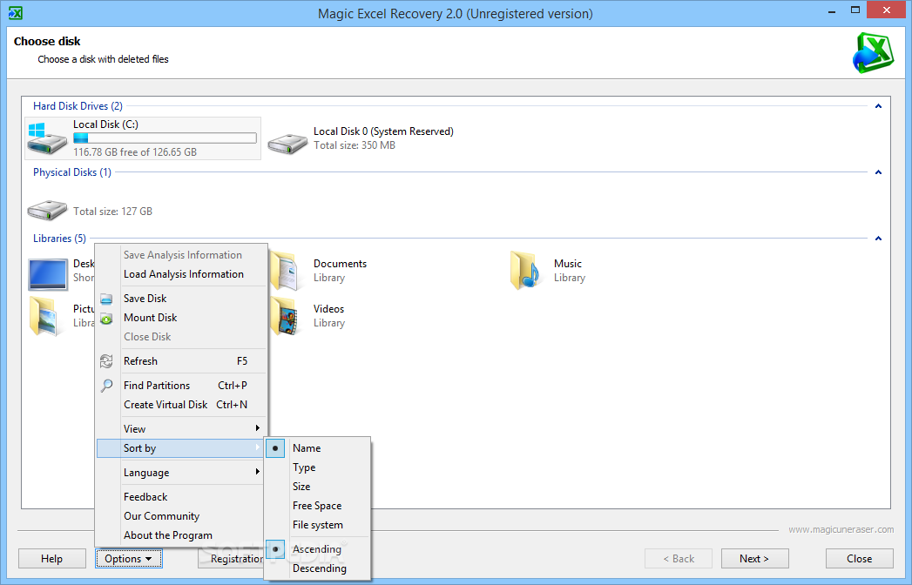Click the Music library label
Screen dimensions: 912x585
tap(568, 264)
